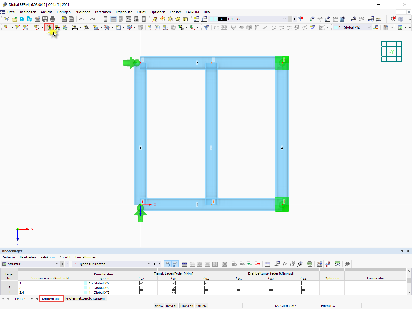The width and height of the screenshot is (412, 309).
Task: Select the new member tool
Action: (x=26, y=27)
